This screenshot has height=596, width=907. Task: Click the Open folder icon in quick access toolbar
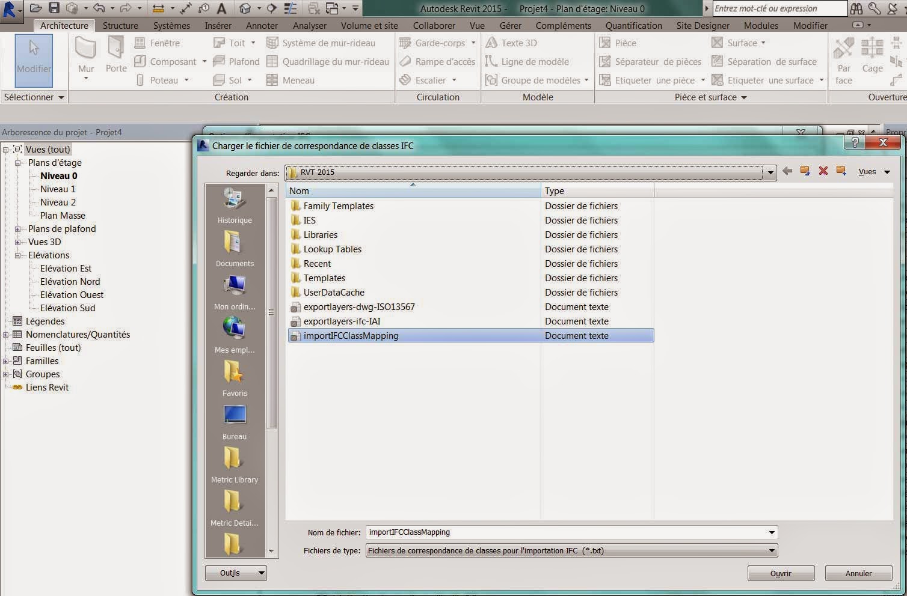[x=35, y=8]
